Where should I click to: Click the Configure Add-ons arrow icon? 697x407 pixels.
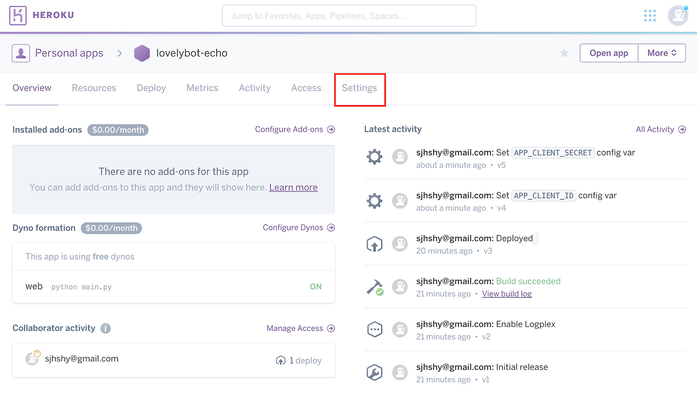pos(331,129)
